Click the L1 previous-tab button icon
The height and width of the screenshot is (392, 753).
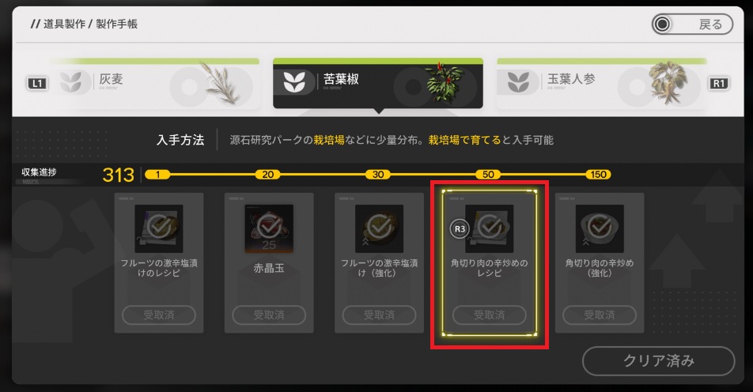(37, 84)
